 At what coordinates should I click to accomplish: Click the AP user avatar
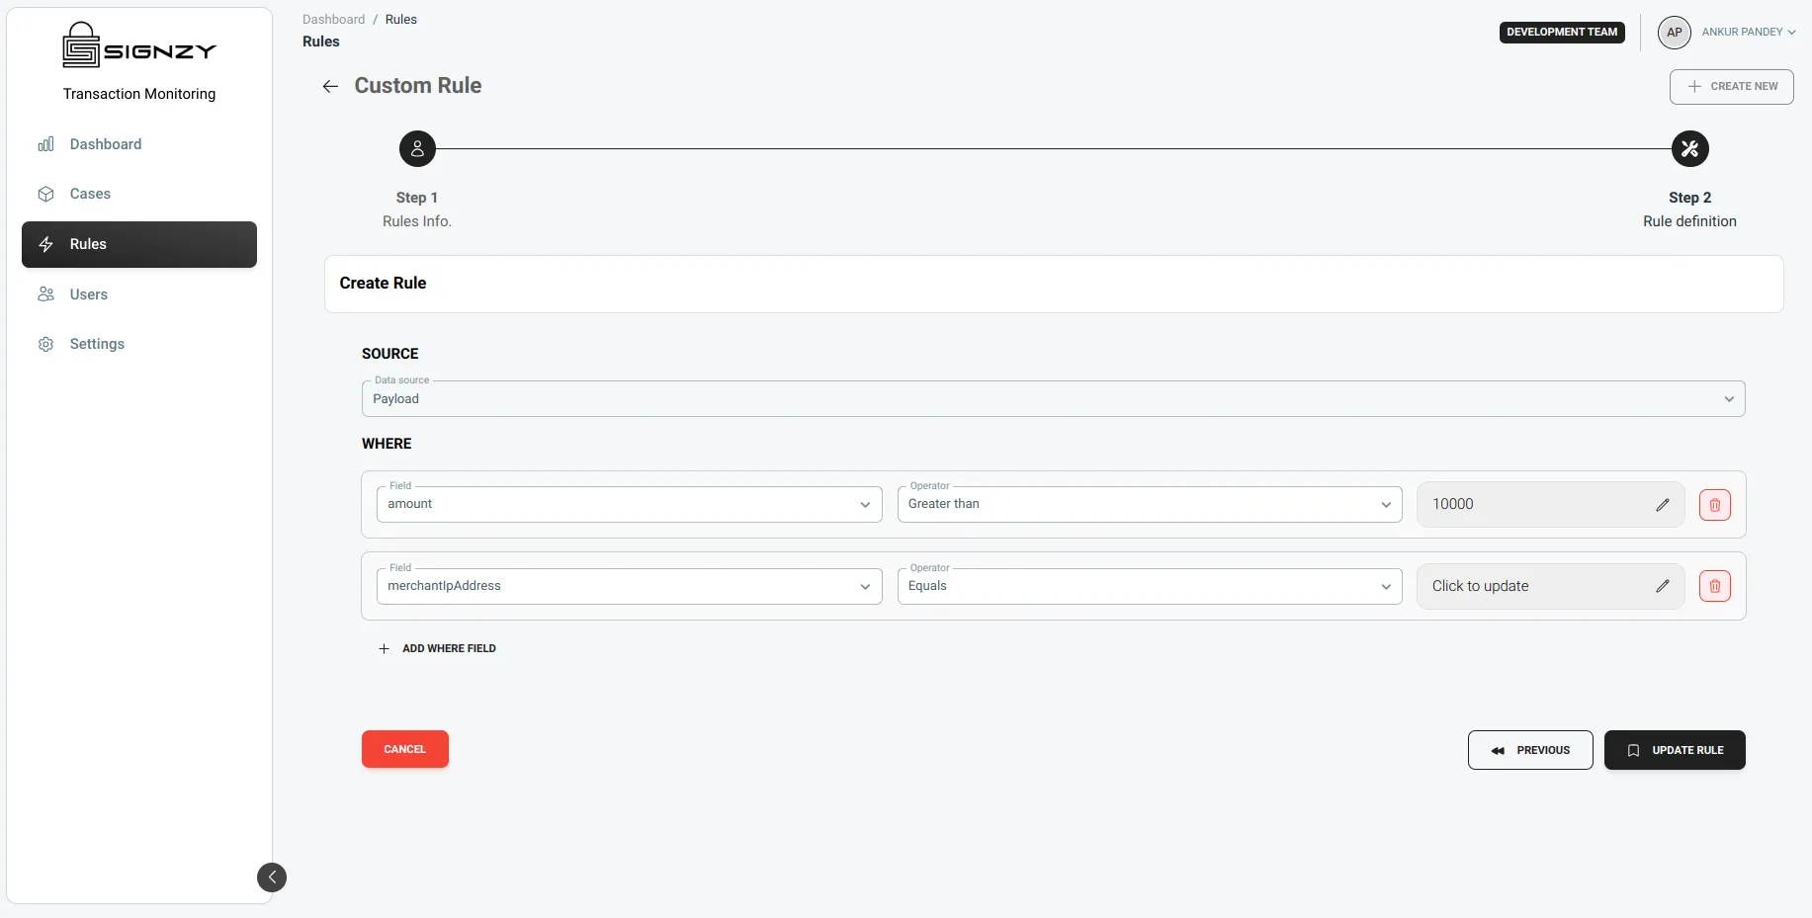pos(1674,33)
